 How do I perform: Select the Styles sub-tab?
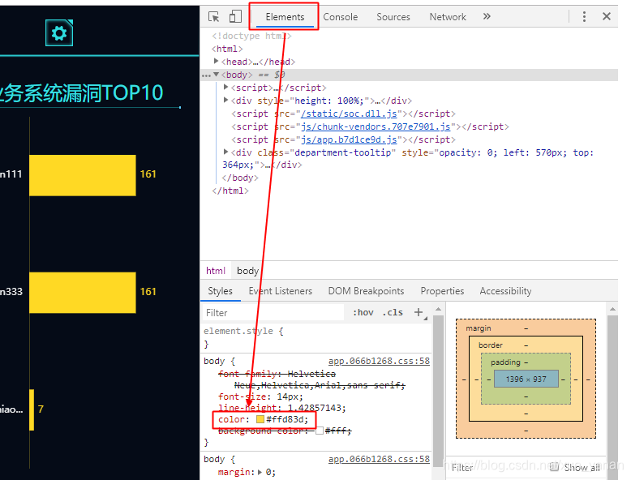click(x=220, y=291)
